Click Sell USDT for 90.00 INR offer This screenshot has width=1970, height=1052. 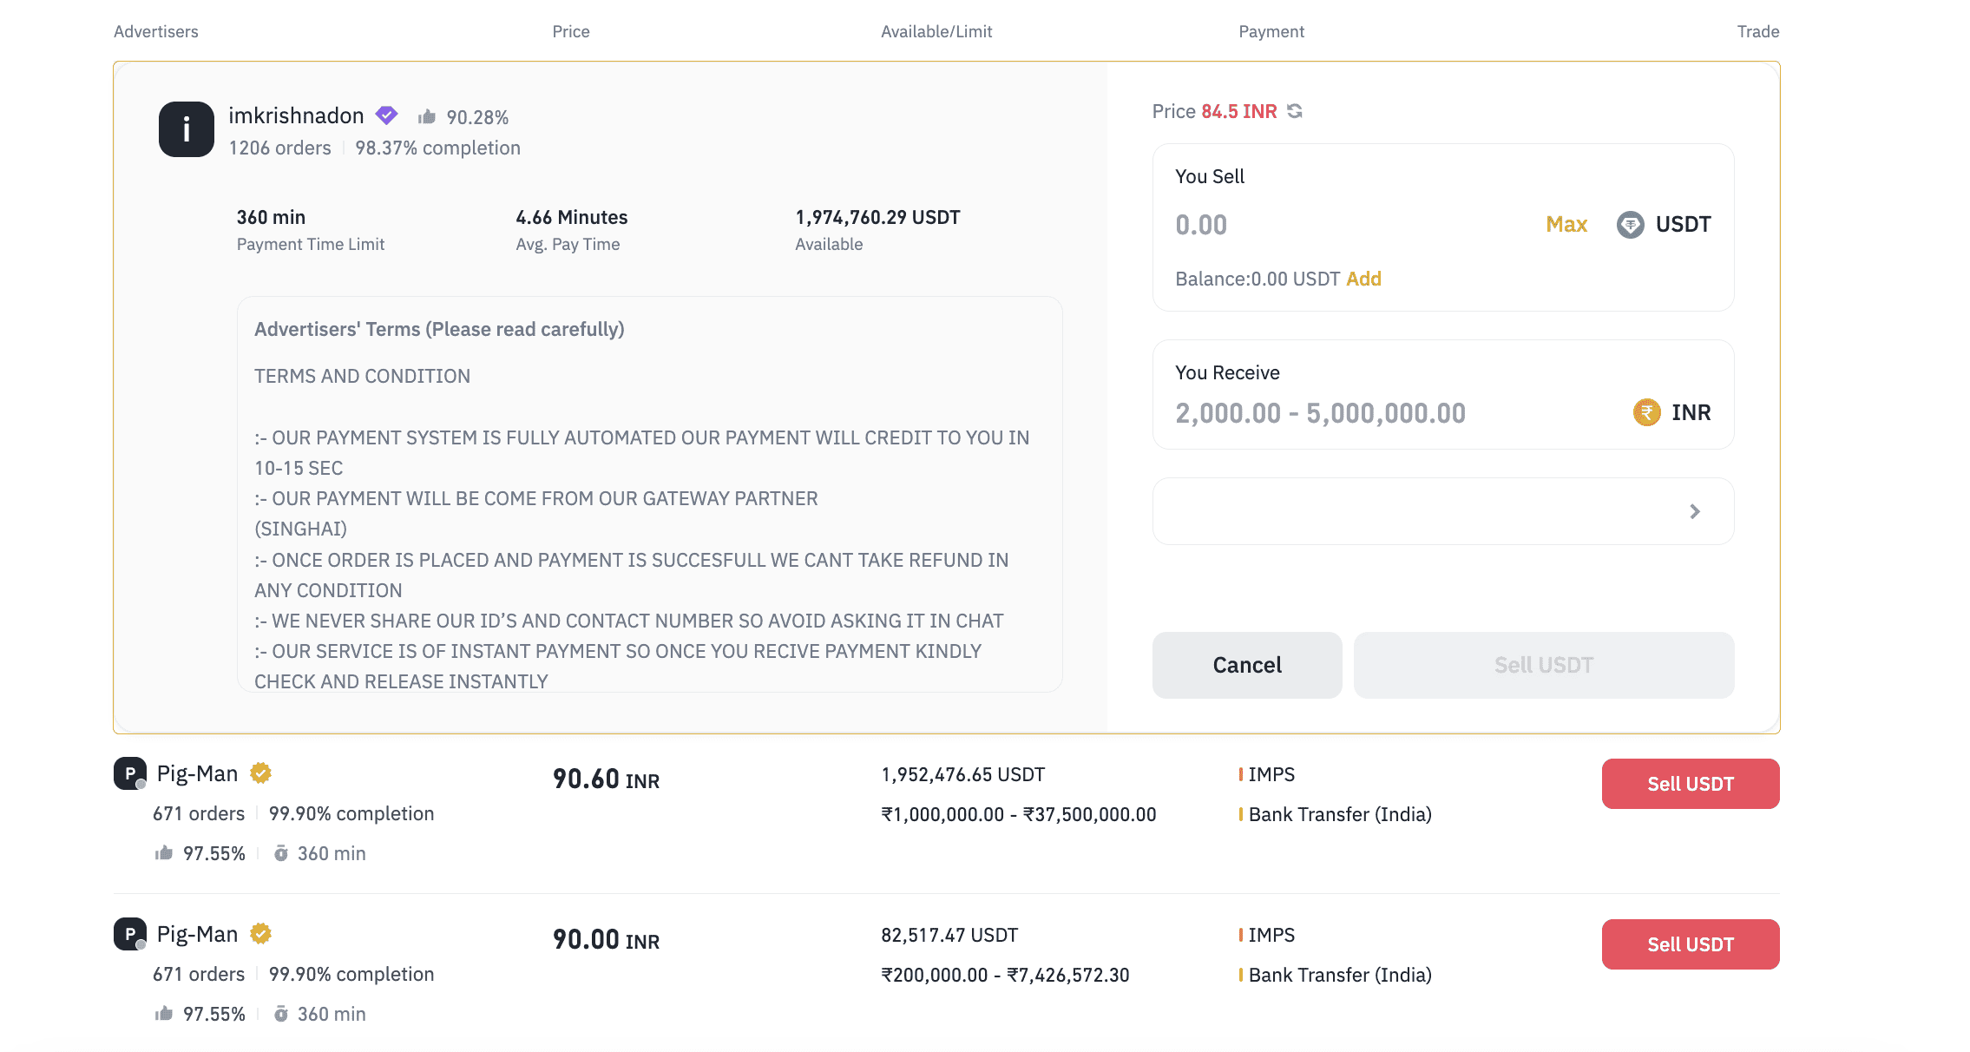click(1690, 944)
